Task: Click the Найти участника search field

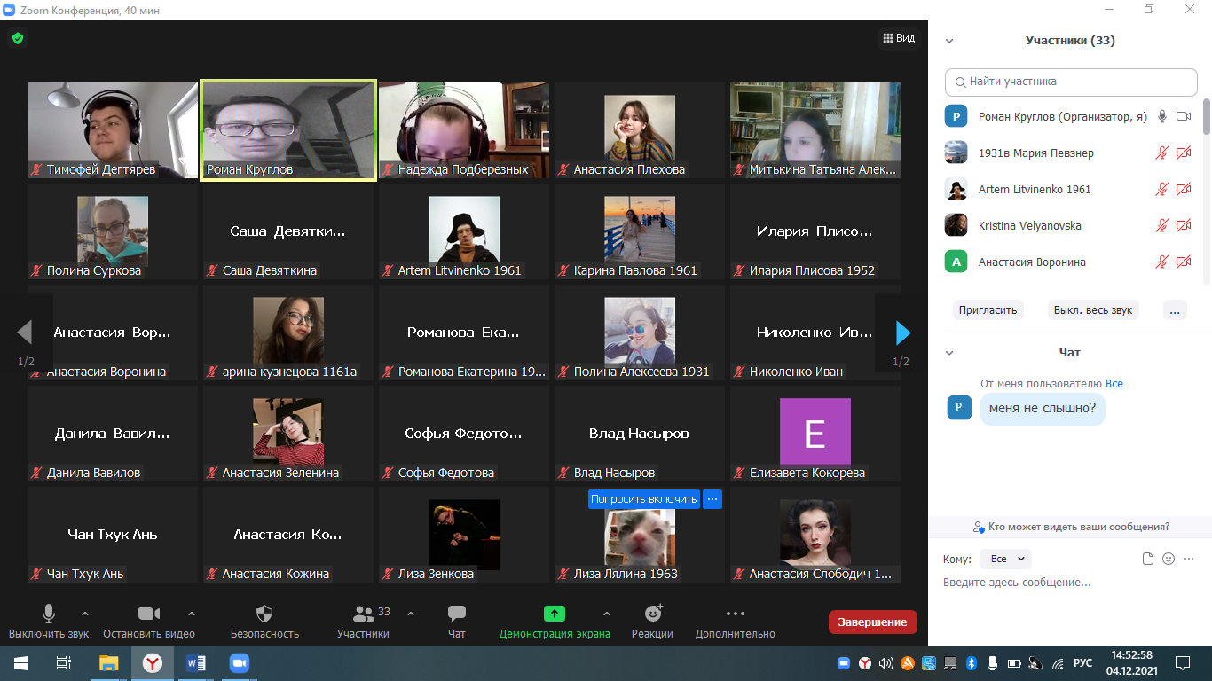Action: 1071,82
